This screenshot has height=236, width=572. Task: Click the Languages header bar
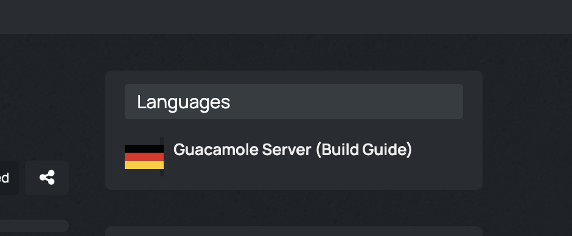coord(294,102)
